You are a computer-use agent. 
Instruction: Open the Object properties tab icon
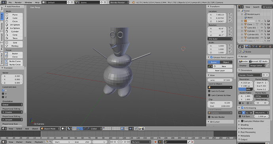pyautogui.click(x=260, y=46)
